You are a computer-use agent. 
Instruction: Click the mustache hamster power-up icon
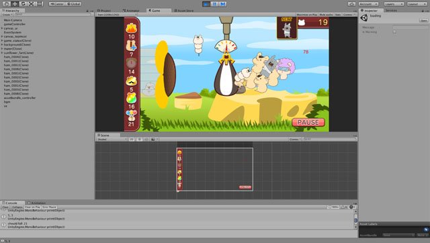tap(132, 81)
